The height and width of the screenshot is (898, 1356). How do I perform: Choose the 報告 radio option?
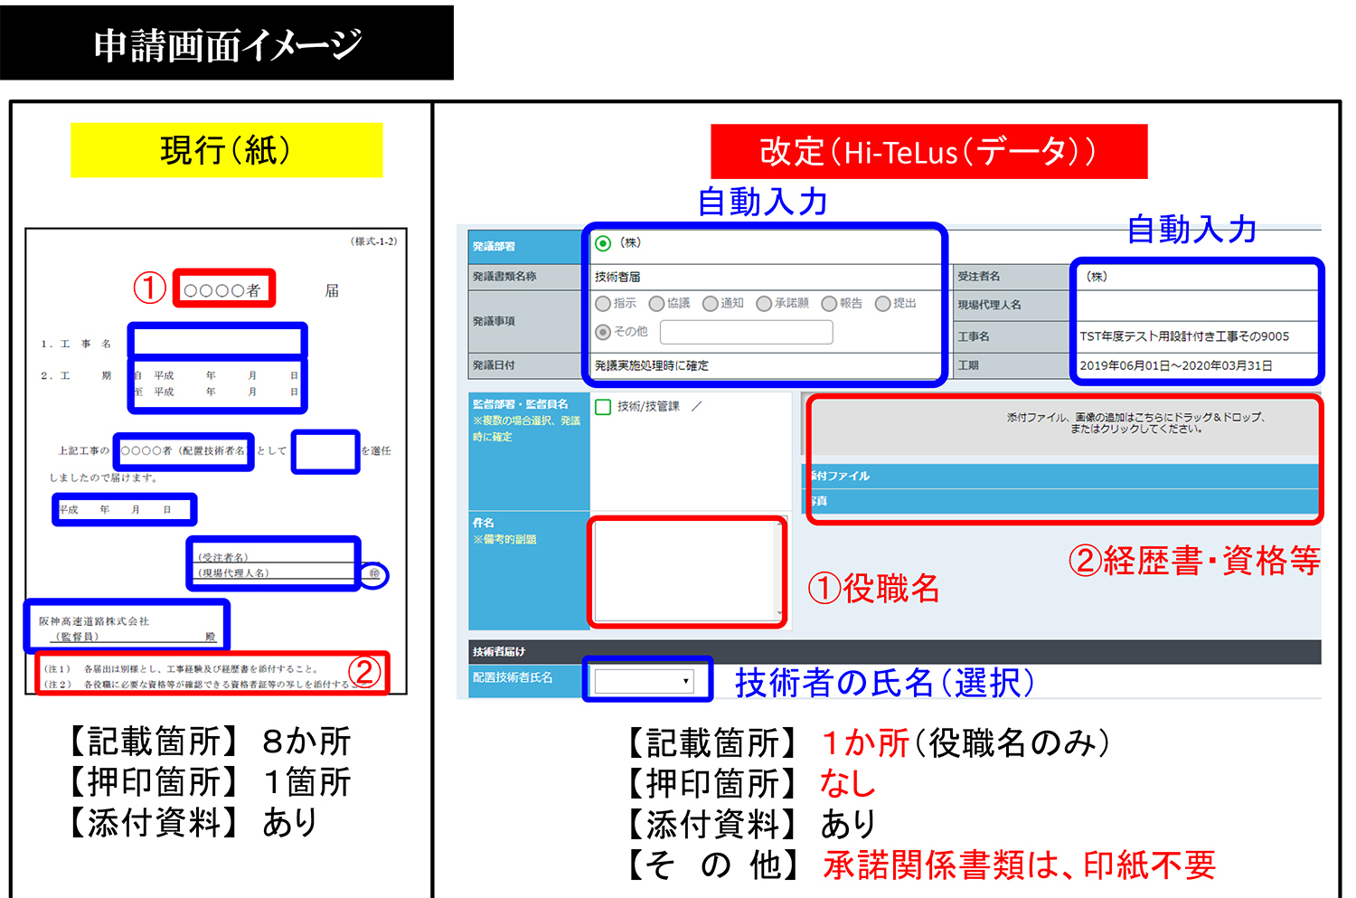point(829,304)
